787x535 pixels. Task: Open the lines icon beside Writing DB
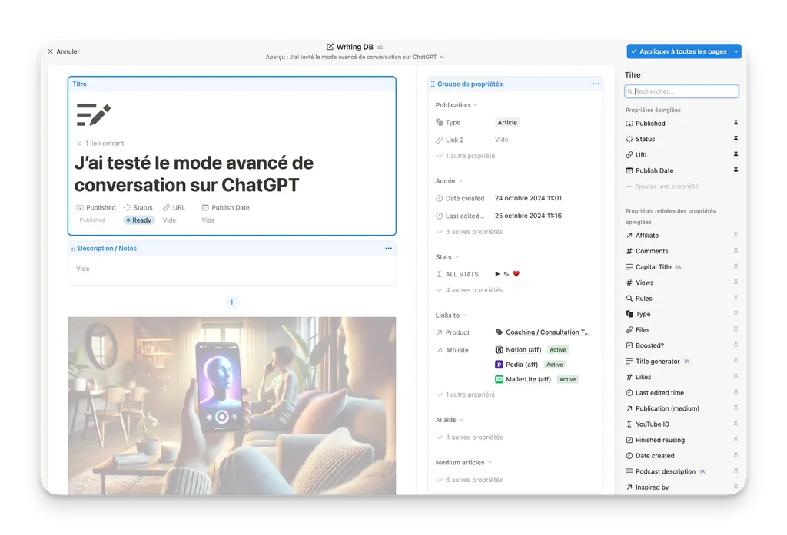(380, 47)
